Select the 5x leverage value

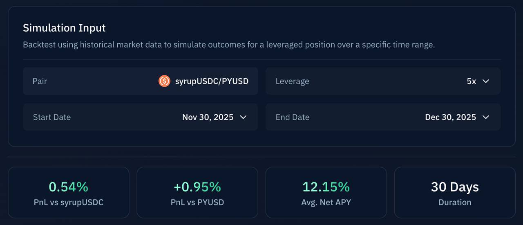pyautogui.click(x=471, y=81)
